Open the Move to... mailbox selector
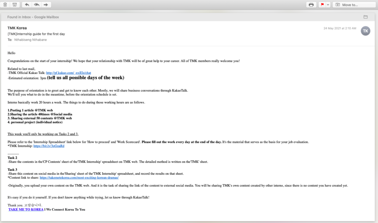Image resolution: width=378 pixels, height=223 pixels. pos(354,4)
